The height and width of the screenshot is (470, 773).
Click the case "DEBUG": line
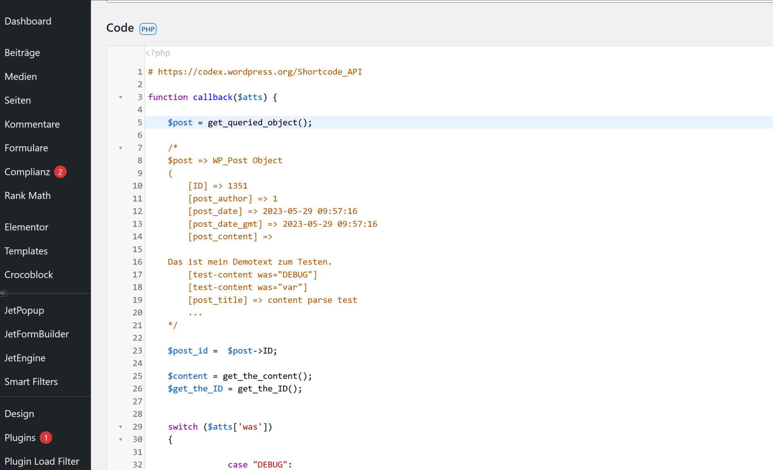(x=260, y=464)
